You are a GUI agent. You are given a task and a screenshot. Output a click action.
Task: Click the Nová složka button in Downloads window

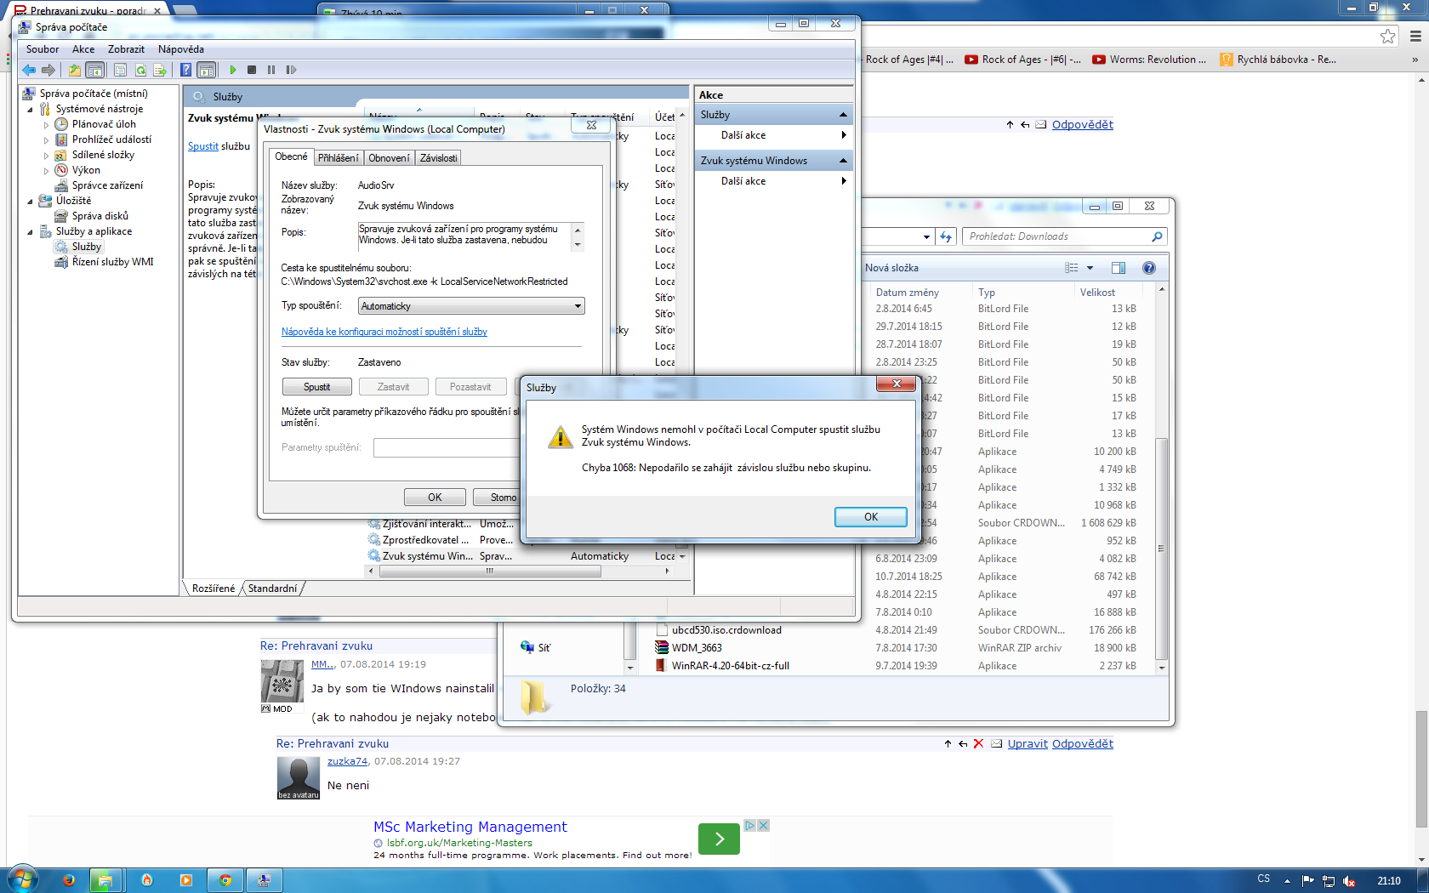point(891,268)
